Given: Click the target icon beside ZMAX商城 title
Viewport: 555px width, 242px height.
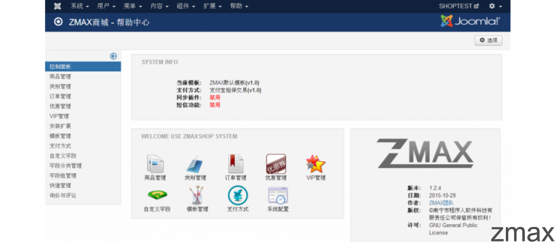Looking at the screenshot, I should 58,22.
